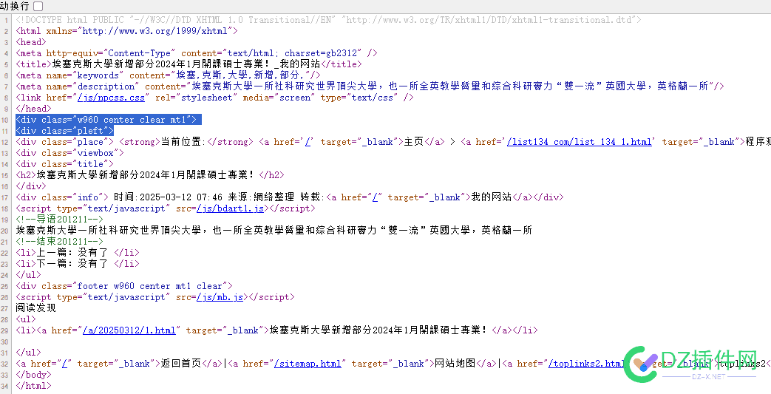Open the /sitemap.html link
The image size is (771, 394).
click(x=308, y=363)
